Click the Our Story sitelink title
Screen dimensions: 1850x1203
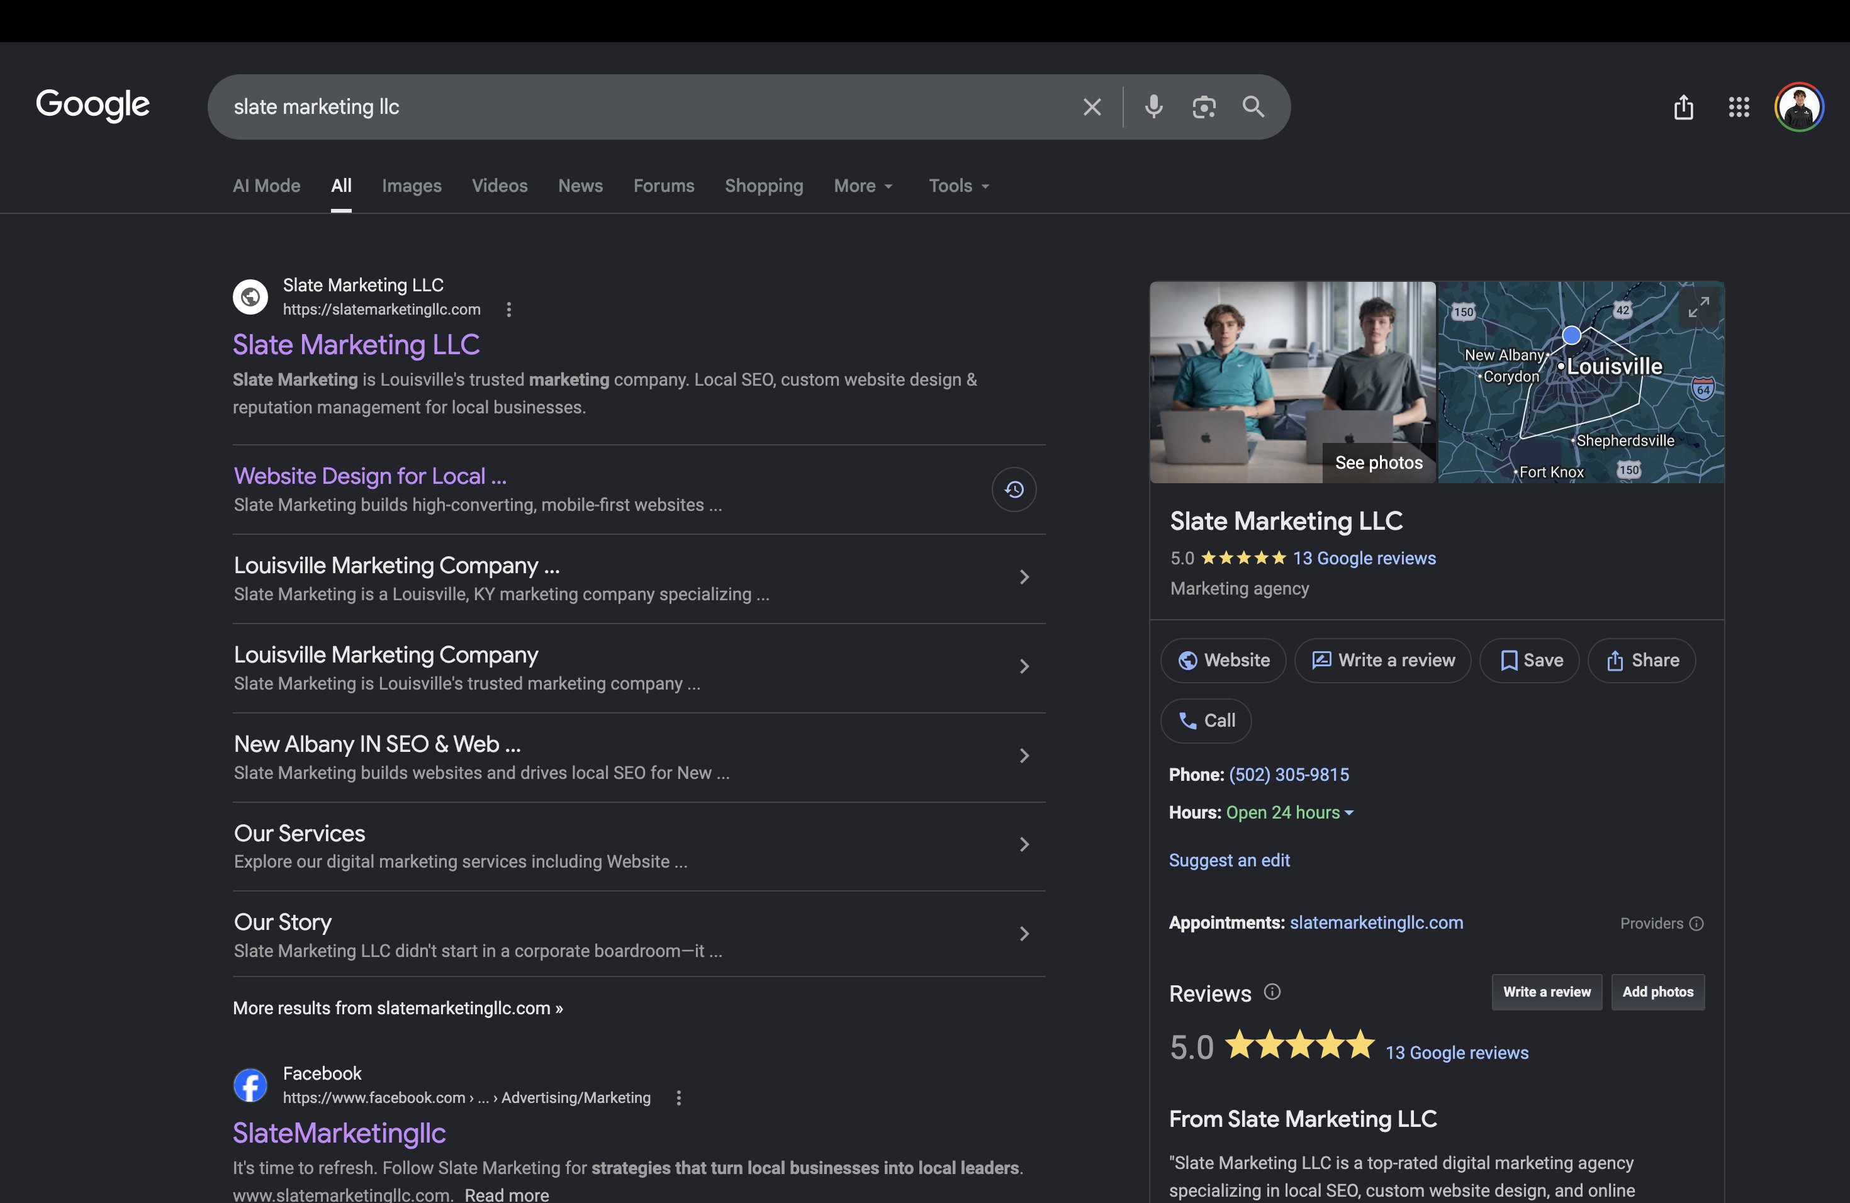(283, 922)
